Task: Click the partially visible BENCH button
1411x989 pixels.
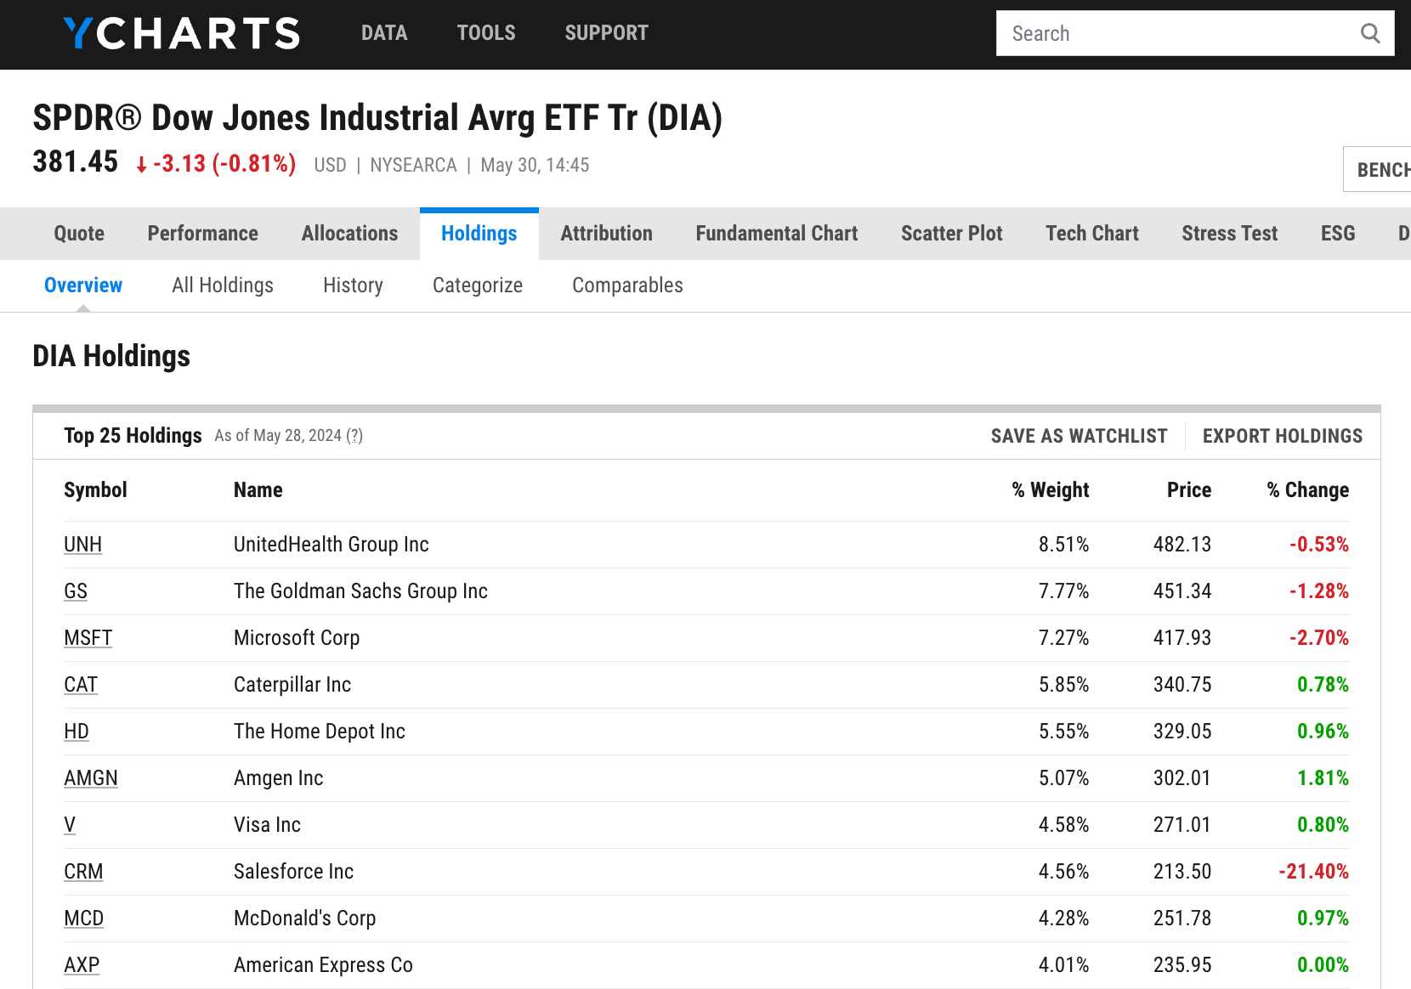Action: coord(1379,169)
